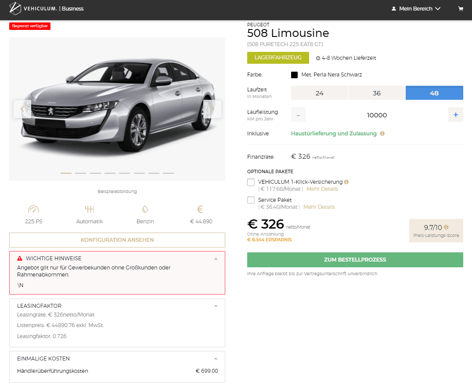Collapse the Wichtige Hinweise section
This screenshot has width=472, height=386.
(216, 259)
